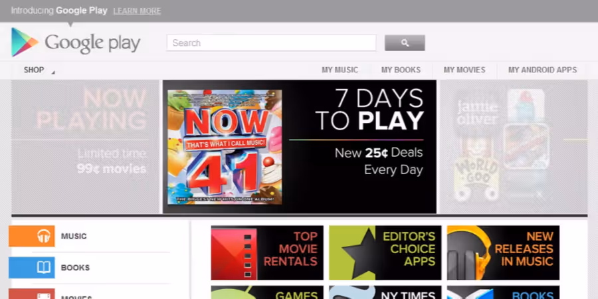Click the LEARN MORE link

(x=137, y=11)
